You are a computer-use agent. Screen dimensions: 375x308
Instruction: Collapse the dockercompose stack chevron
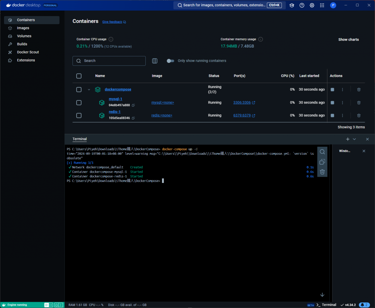click(89, 90)
